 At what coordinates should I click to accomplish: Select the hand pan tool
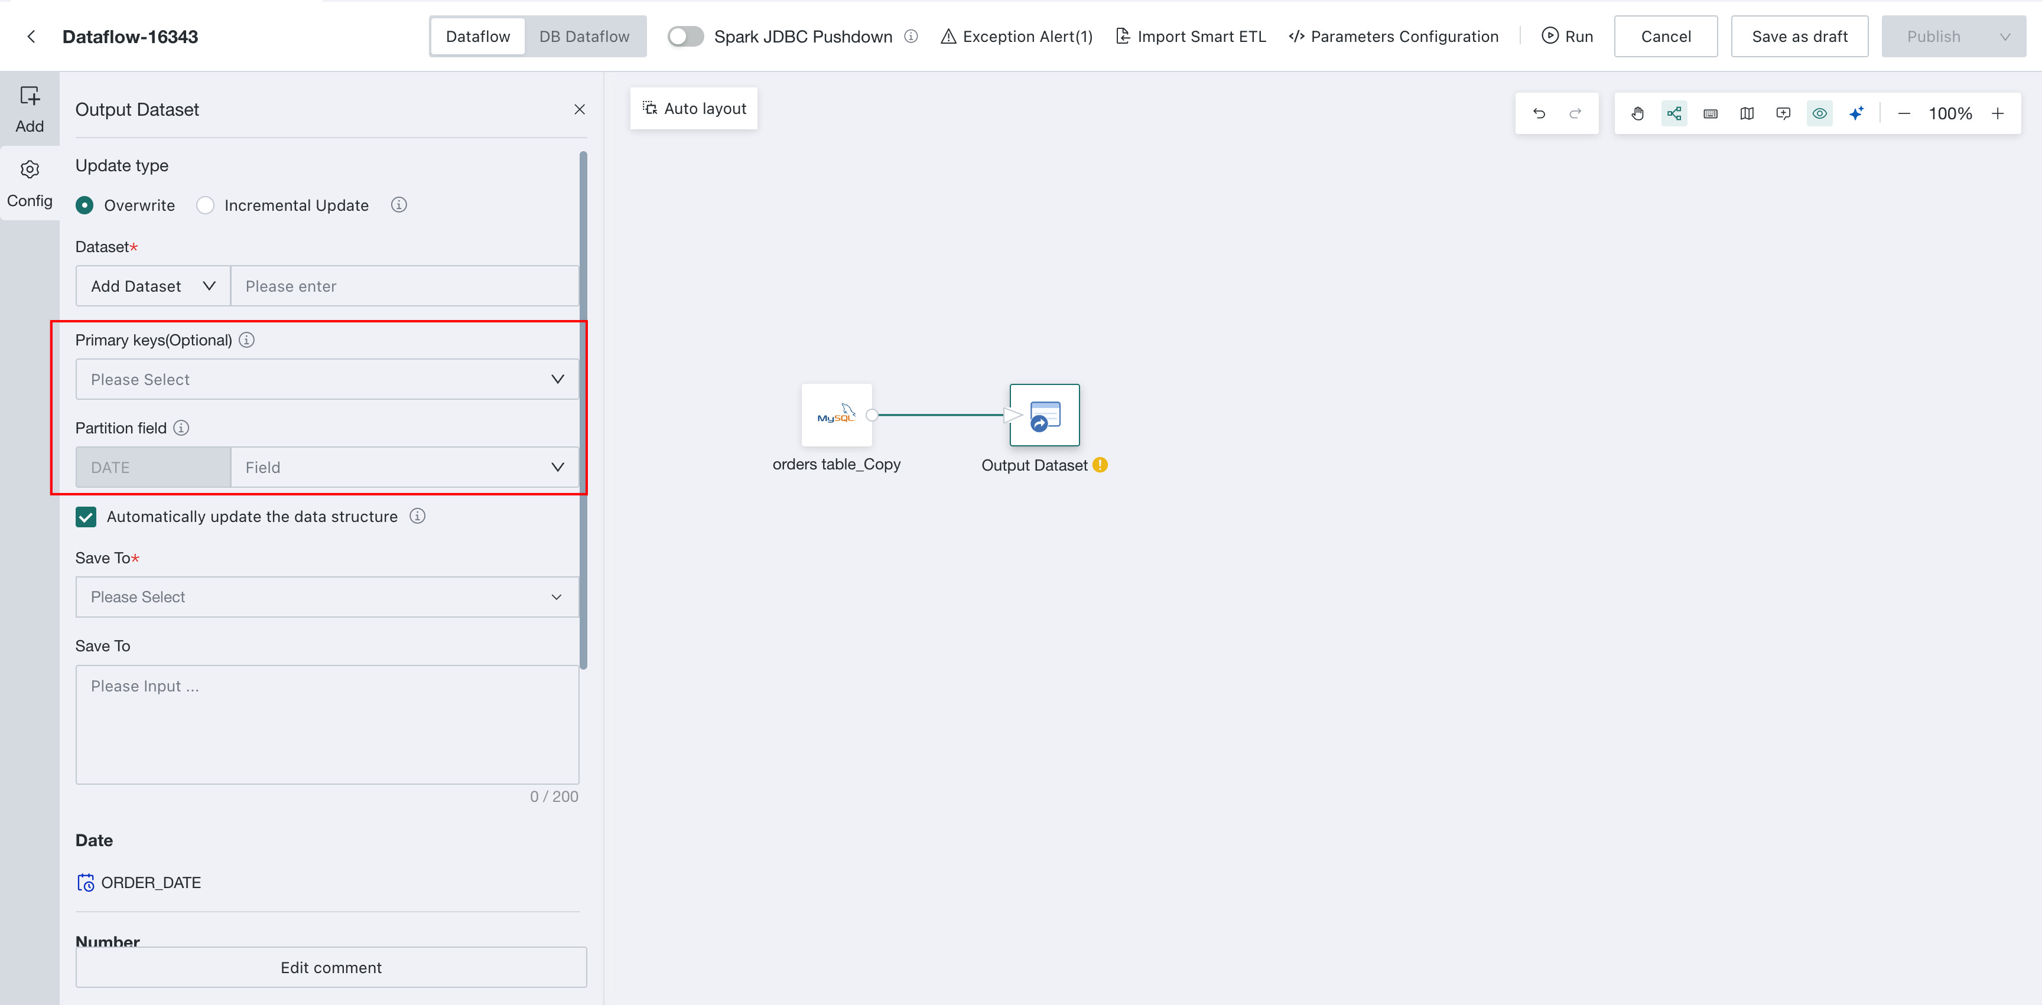pos(1638,113)
